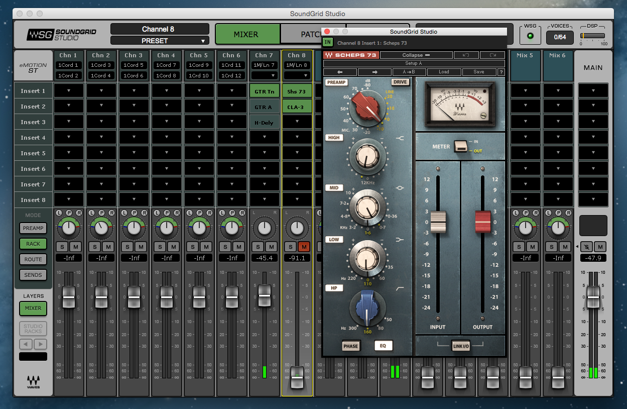Click the MID band knob
Screen dimensions: 627x409
[x=367, y=207]
